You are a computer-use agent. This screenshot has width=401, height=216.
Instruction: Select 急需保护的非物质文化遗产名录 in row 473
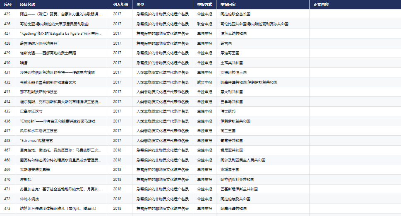[x=163, y=208]
